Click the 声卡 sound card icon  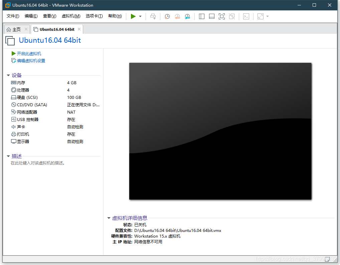click(13, 127)
